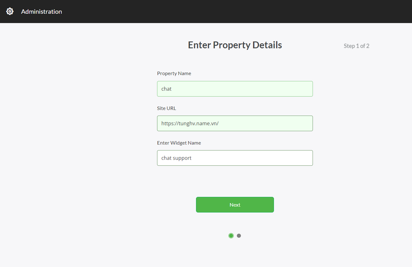The image size is (412, 267).
Task: Click the Site URL label
Action: pyautogui.click(x=166, y=108)
